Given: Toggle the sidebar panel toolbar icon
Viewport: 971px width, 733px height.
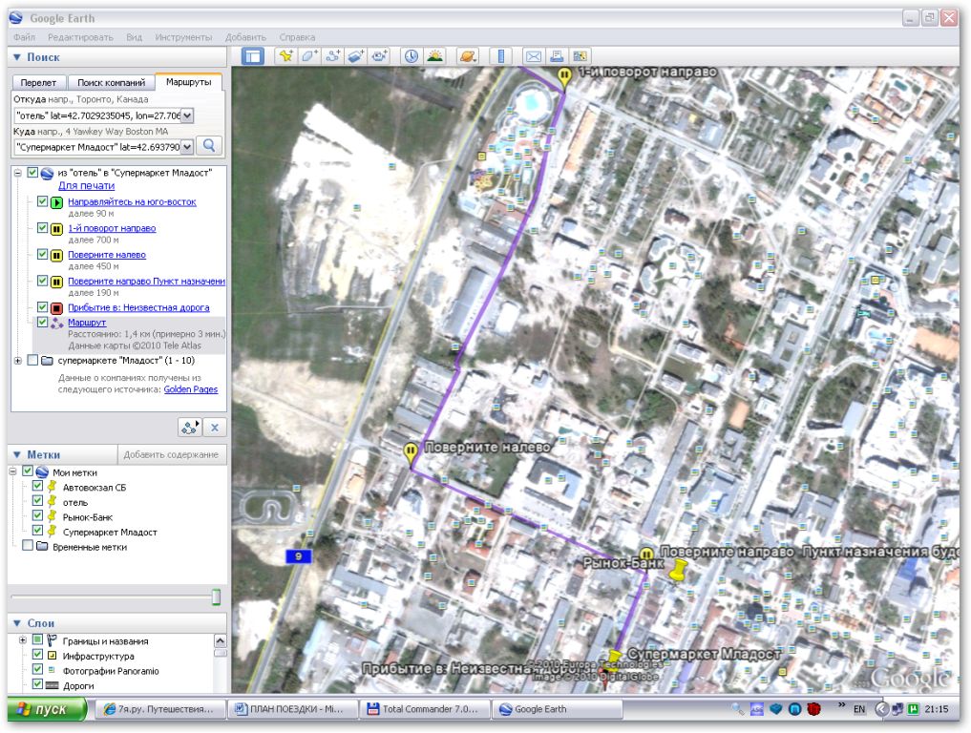Looking at the screenshot, I should [253, 56].
